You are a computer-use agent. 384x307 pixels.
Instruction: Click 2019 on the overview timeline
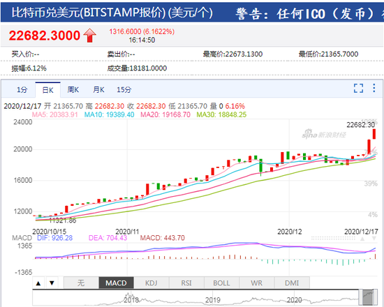click(x=212, y=300)
